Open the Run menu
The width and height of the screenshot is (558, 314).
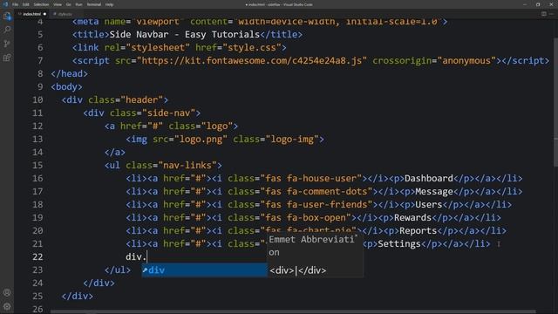pyautogui.click(x=78, y=4)
